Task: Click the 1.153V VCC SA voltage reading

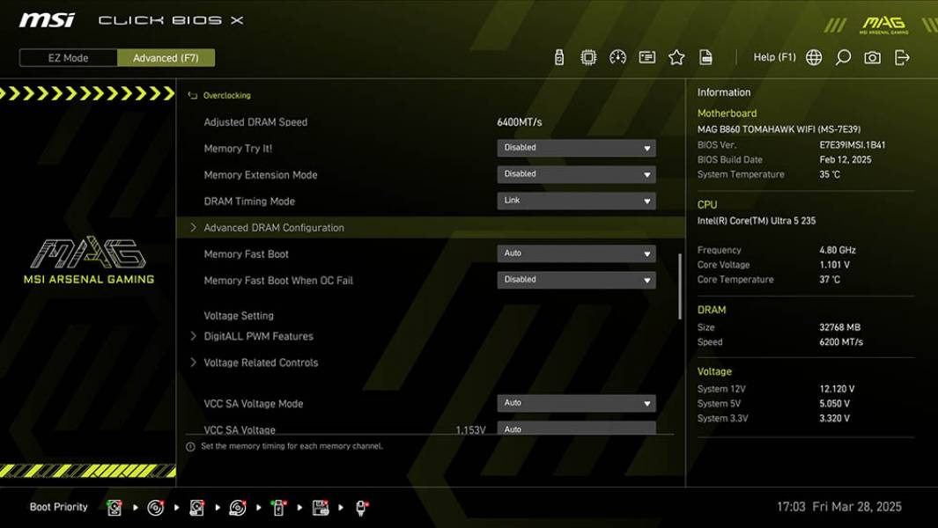Action: (x=470, y=430)
